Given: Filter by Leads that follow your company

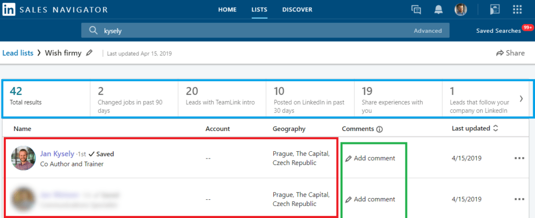Looking at the screenshot, I should [480, 99].
